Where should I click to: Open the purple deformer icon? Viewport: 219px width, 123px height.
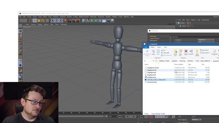(100, 20)
